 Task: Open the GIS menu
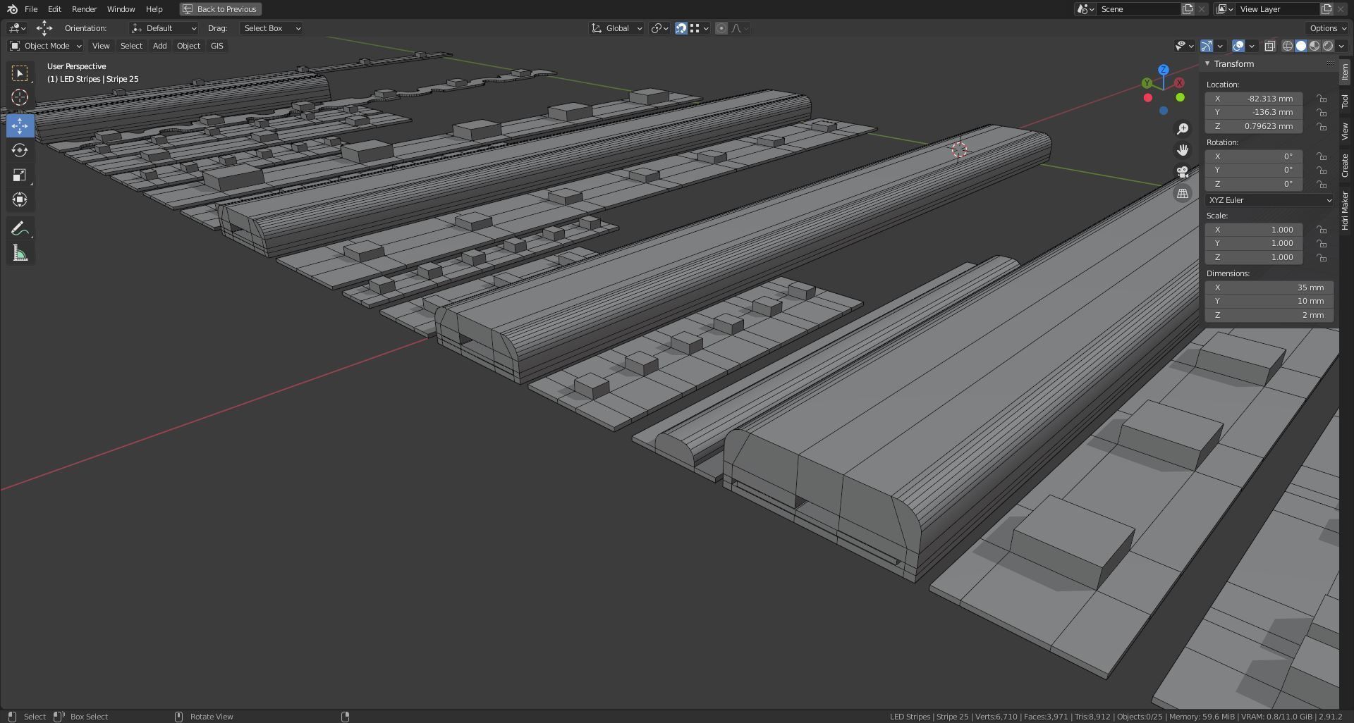(216, 46)
